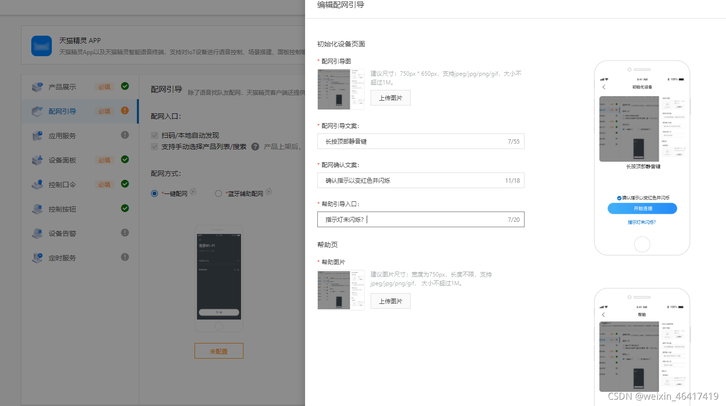Click guide image in 初始化设备 phone preview

[x=642, y=129]
